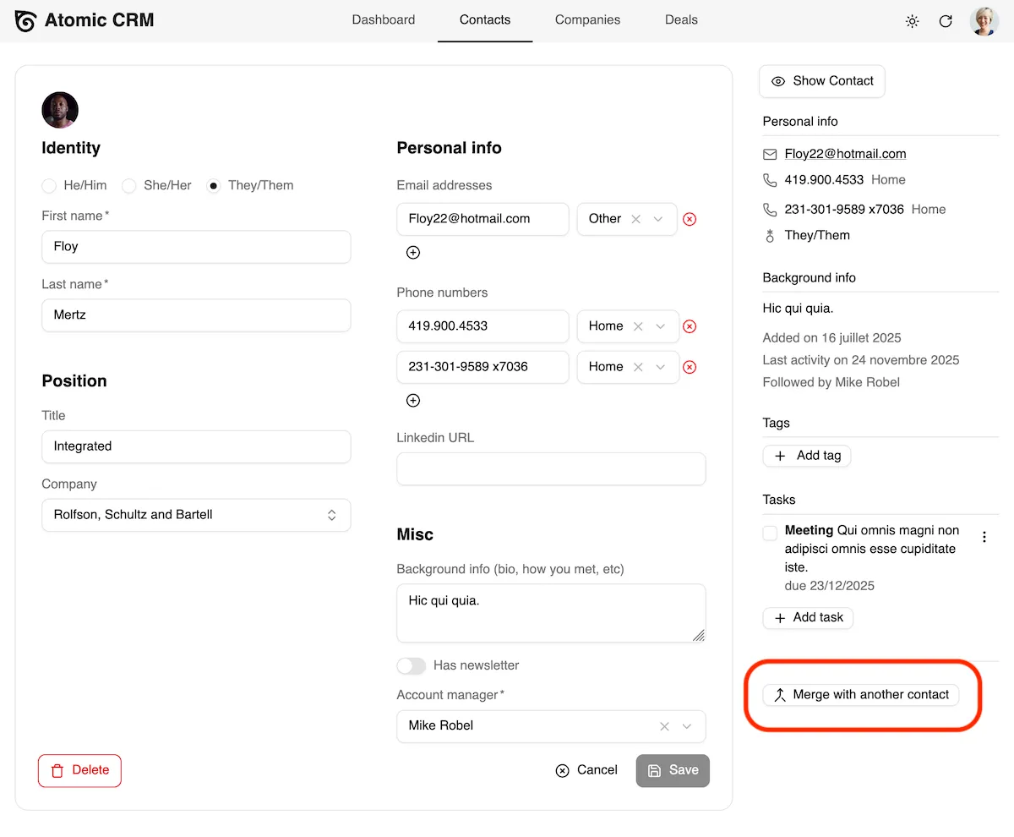Image resolution: width=1014 pixels, height=837 pixels.
Task: Select the She/Her pronoun radio button
Action: click(x=128, y=185)
